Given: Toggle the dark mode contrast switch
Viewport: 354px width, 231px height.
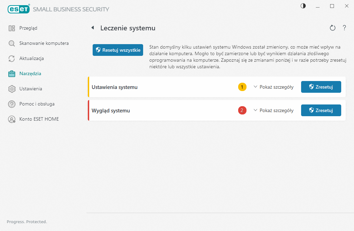Looking at the screenshot, I should (x=303, y=6).
